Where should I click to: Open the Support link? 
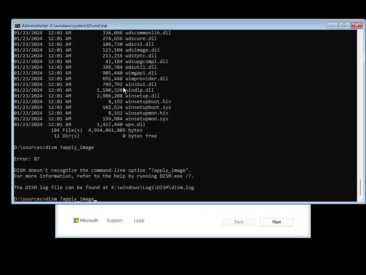[115, 220]
